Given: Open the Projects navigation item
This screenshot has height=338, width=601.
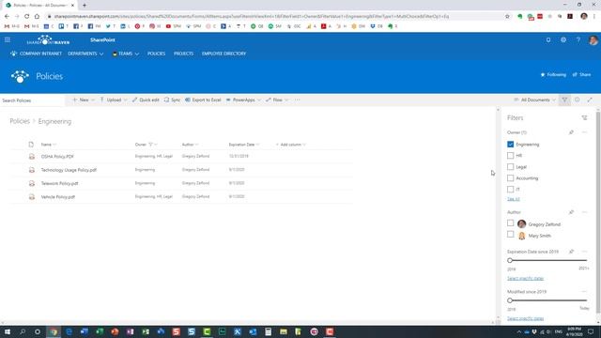Looking at the screenshot, I should coord(184,54).
